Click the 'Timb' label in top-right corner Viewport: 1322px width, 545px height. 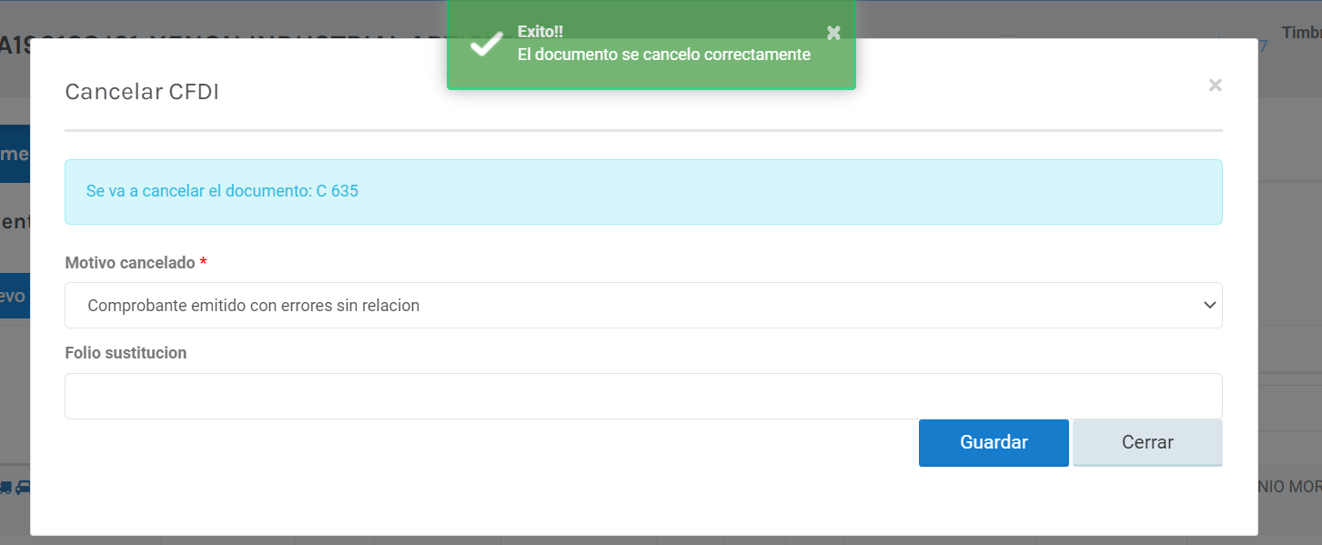(1301, 33)
